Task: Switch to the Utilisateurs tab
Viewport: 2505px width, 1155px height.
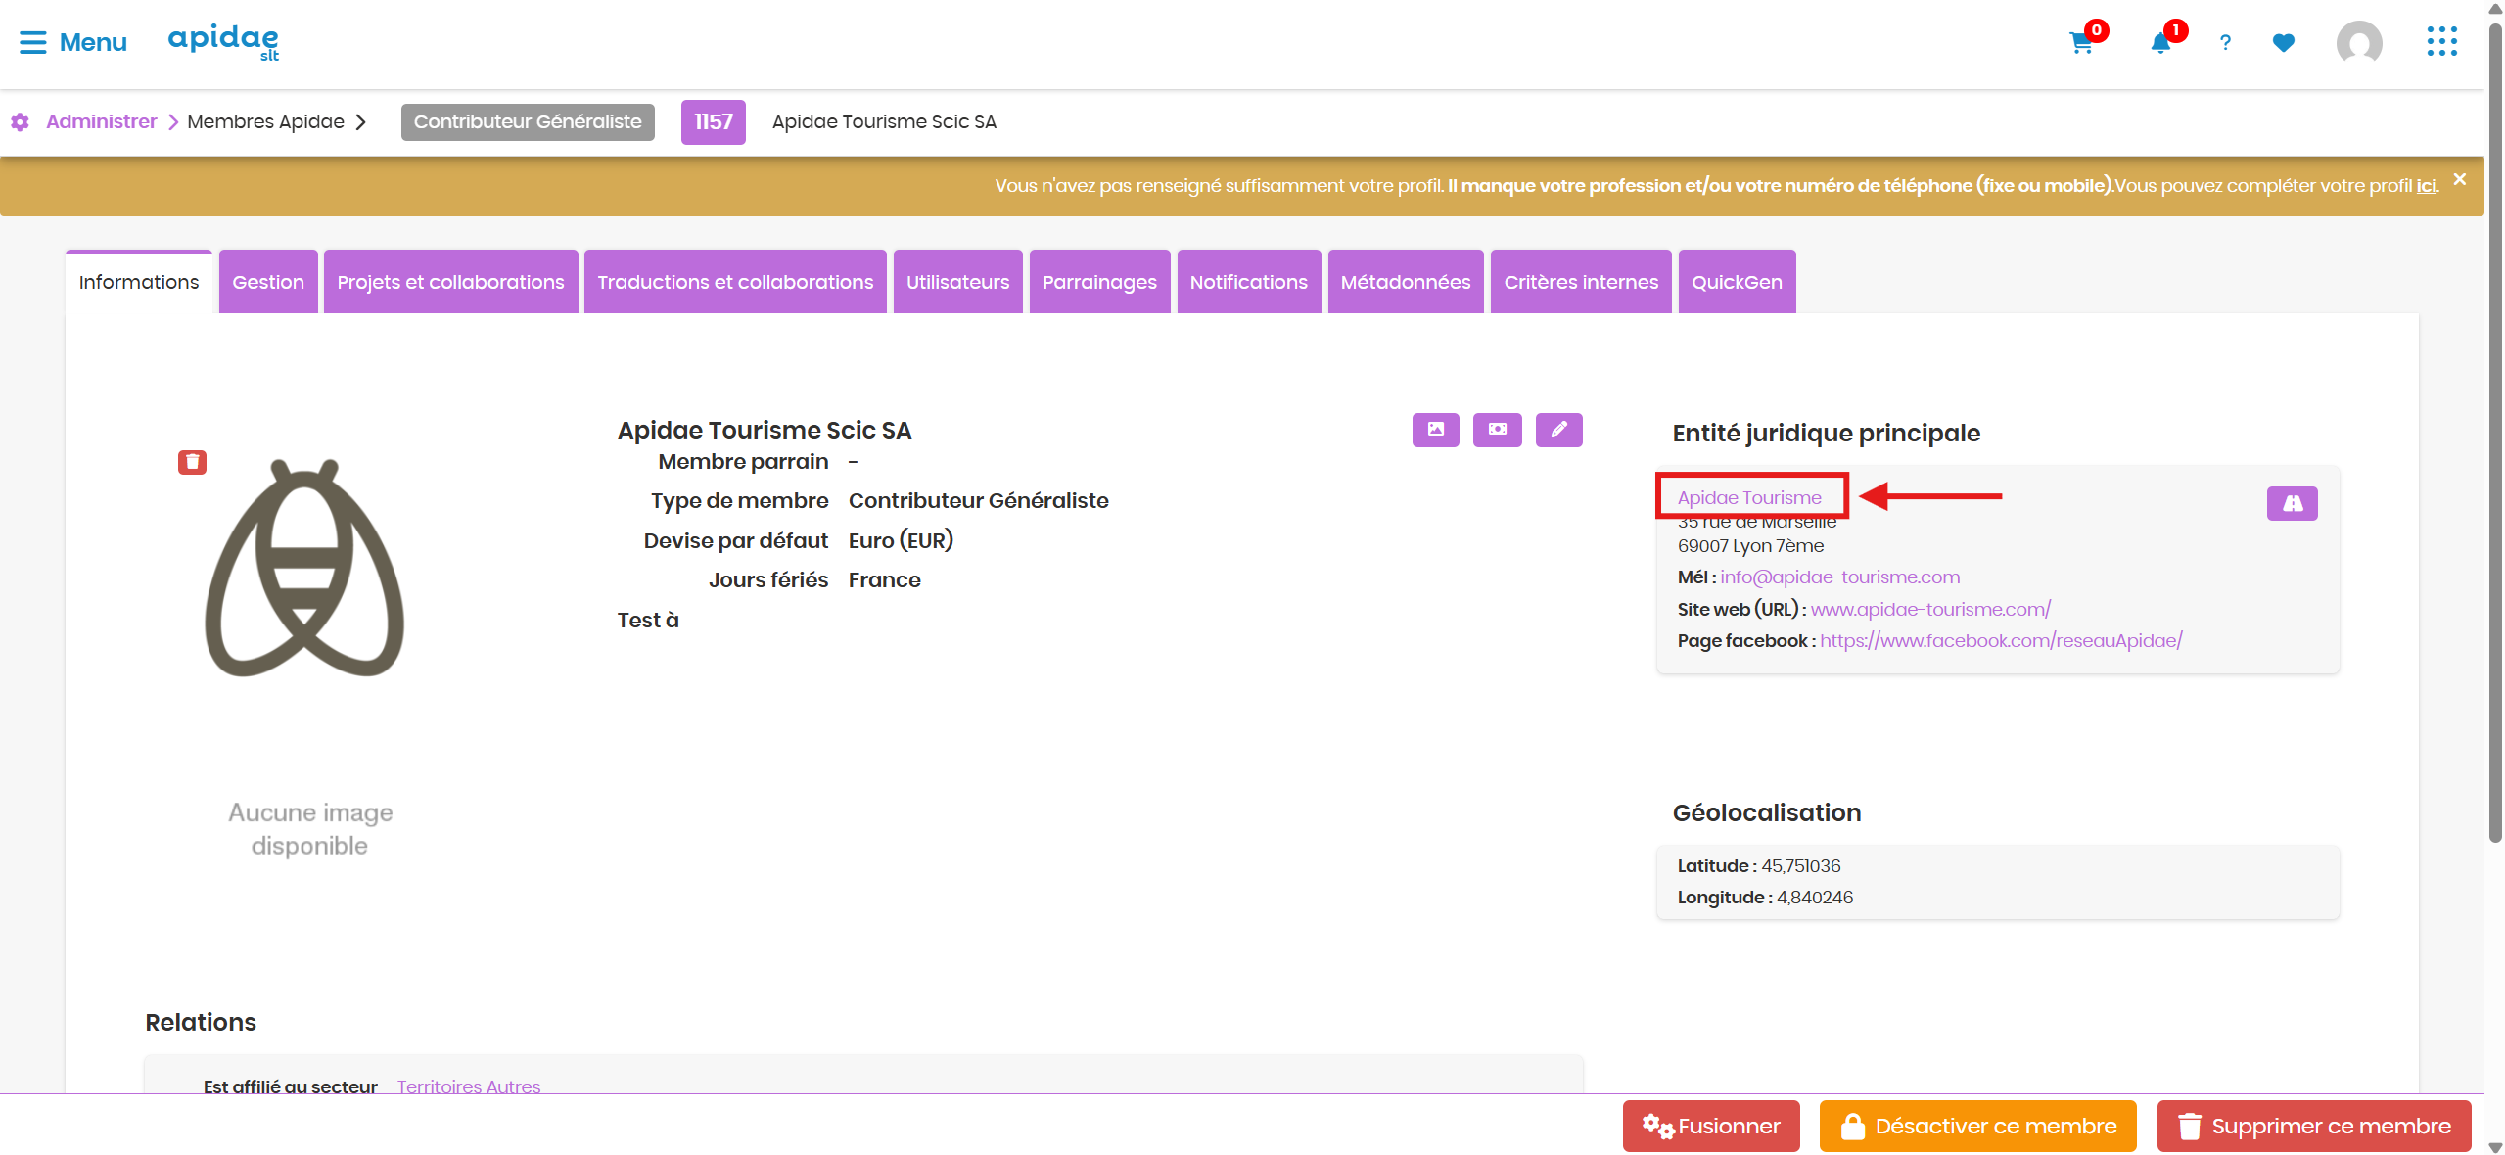Action: pyautogui.click(x=957, y=282)
